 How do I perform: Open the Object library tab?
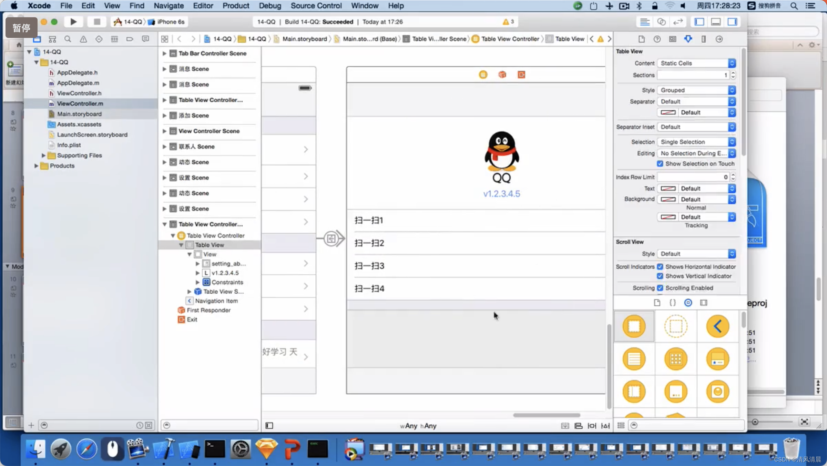(x=688, y=303)
